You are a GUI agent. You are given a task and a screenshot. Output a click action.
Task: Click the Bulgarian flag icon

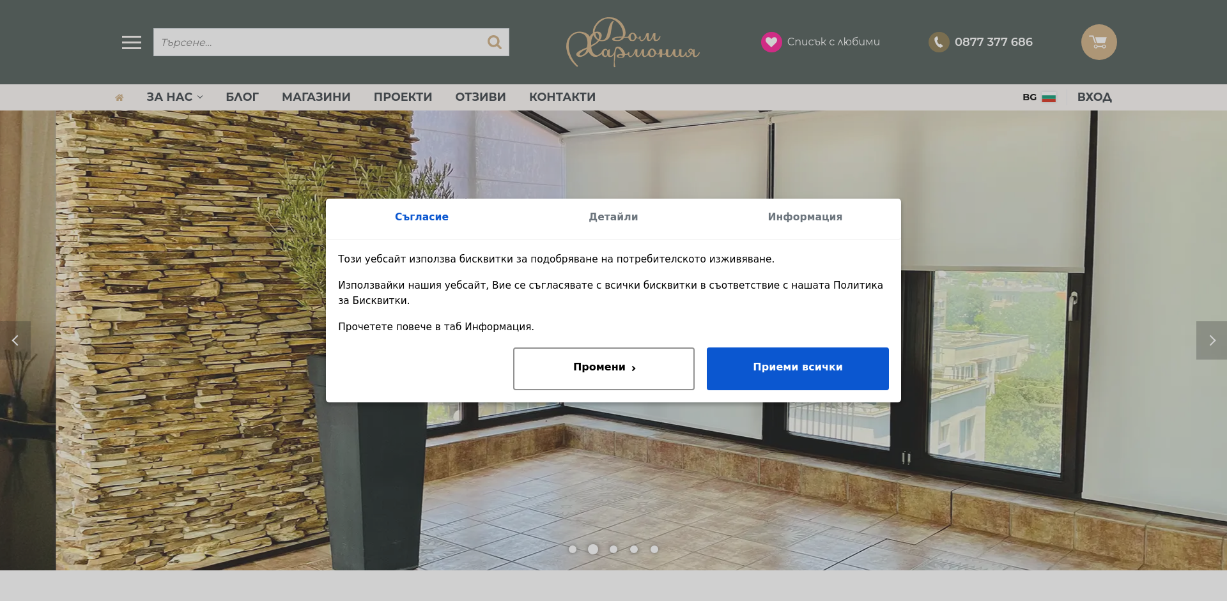pos(1049,98)
